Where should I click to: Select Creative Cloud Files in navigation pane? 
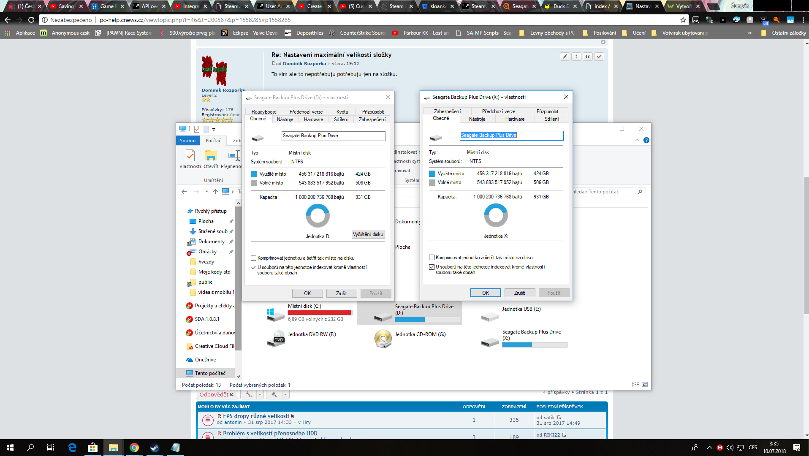[x=210, y=346]
